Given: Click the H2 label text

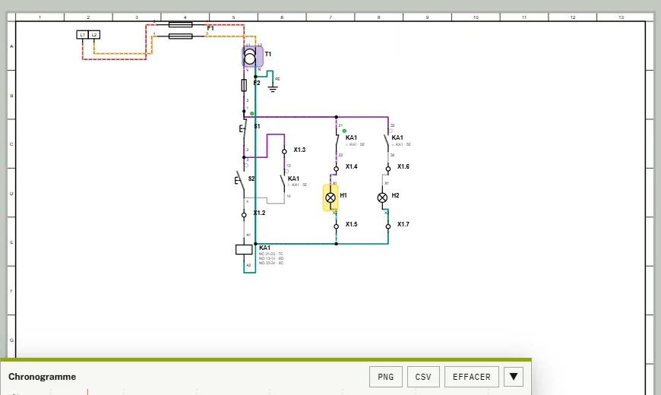Looking at the screenshot, I should [x=395, y=195].
